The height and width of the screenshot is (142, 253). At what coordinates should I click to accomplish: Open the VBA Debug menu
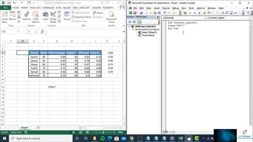pyautogui.click(x=176, y=8)
